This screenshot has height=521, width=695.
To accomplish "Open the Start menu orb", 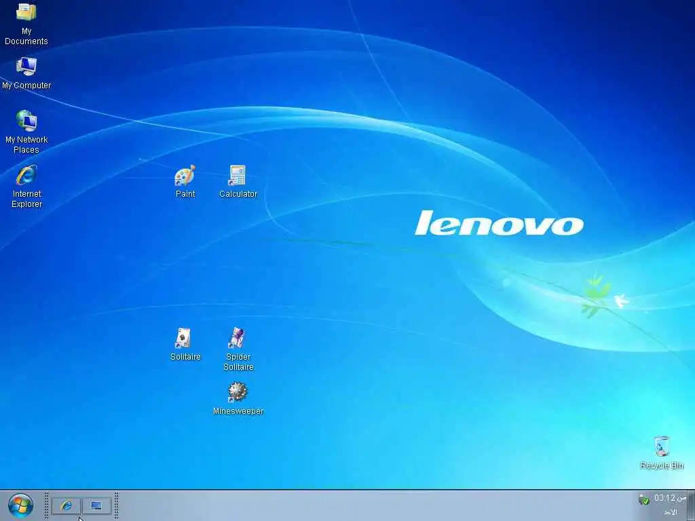I will click(20, 505).
